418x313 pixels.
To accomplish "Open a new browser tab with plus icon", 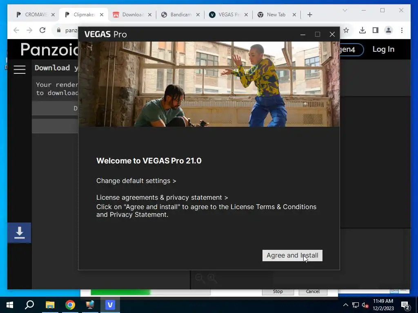I will pyautogui.click(x=310, y=15).
